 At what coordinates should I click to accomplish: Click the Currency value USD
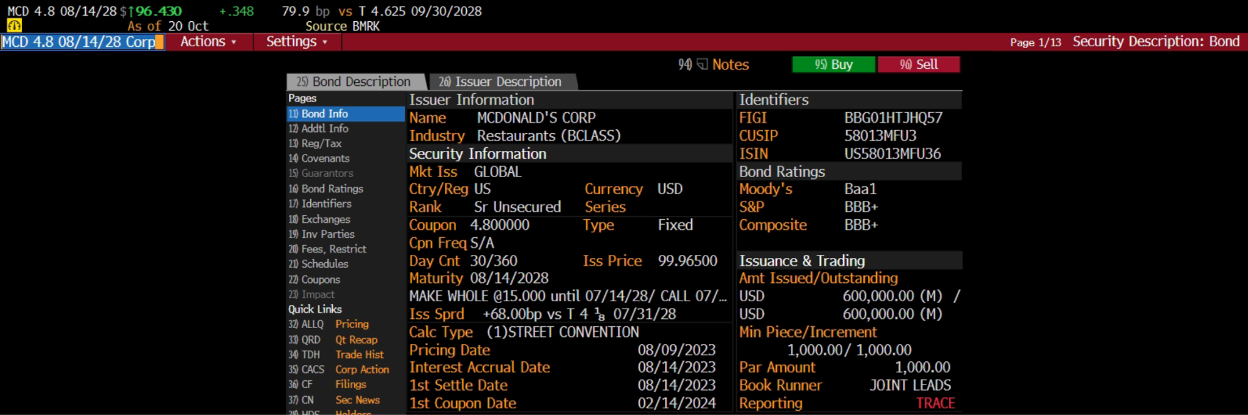pos(670,189)
